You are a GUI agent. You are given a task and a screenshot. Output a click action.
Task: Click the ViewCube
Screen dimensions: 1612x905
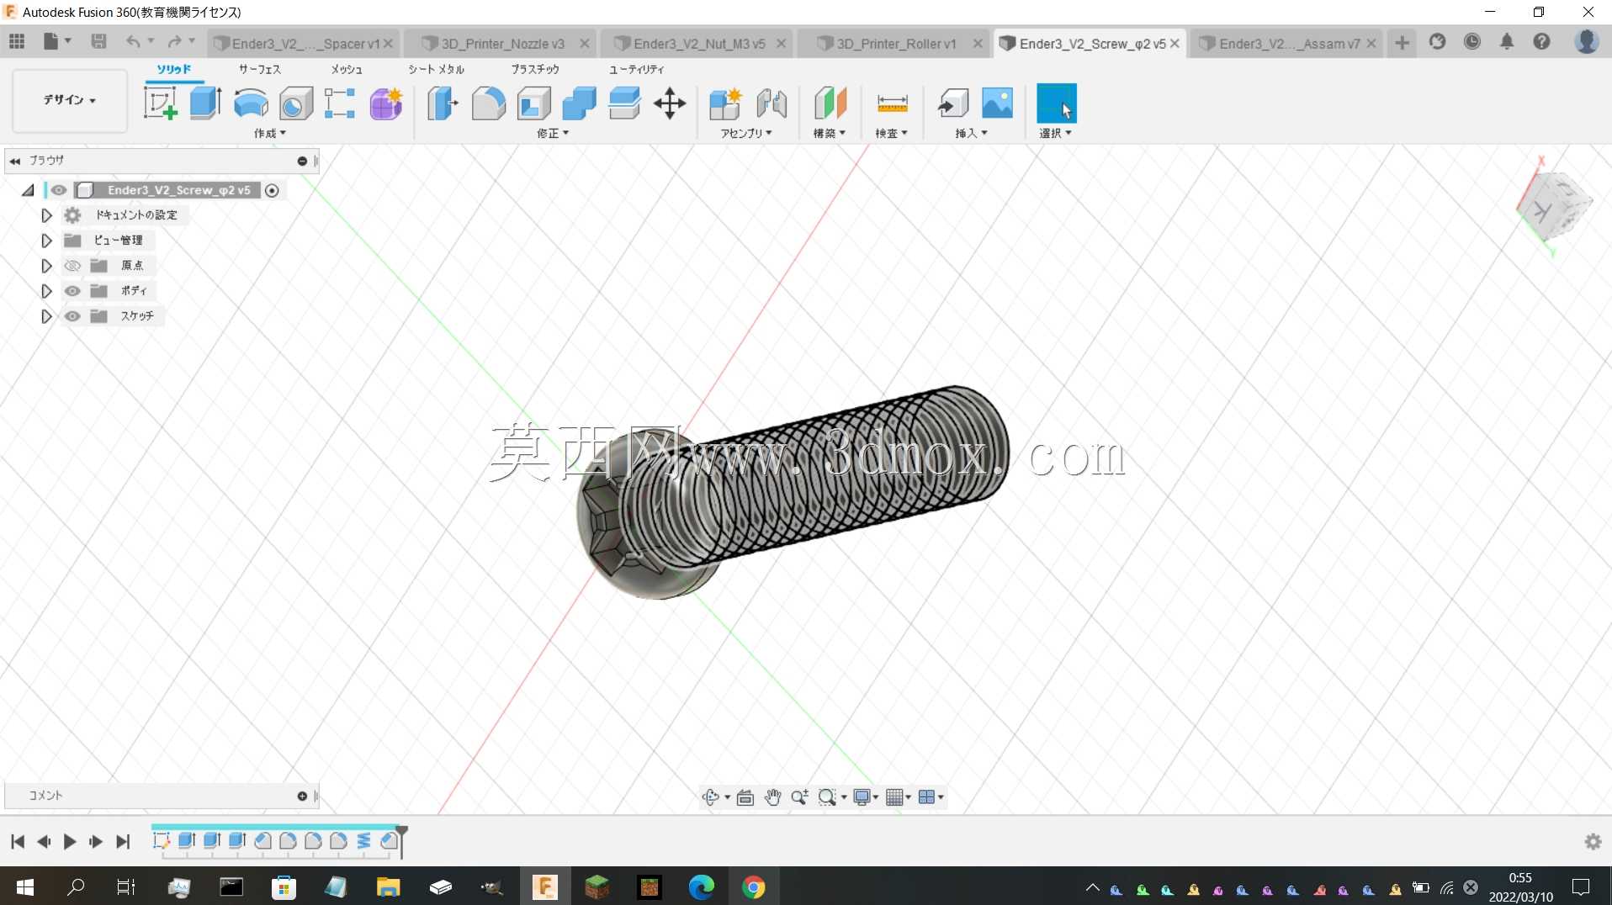[1554, 206]
